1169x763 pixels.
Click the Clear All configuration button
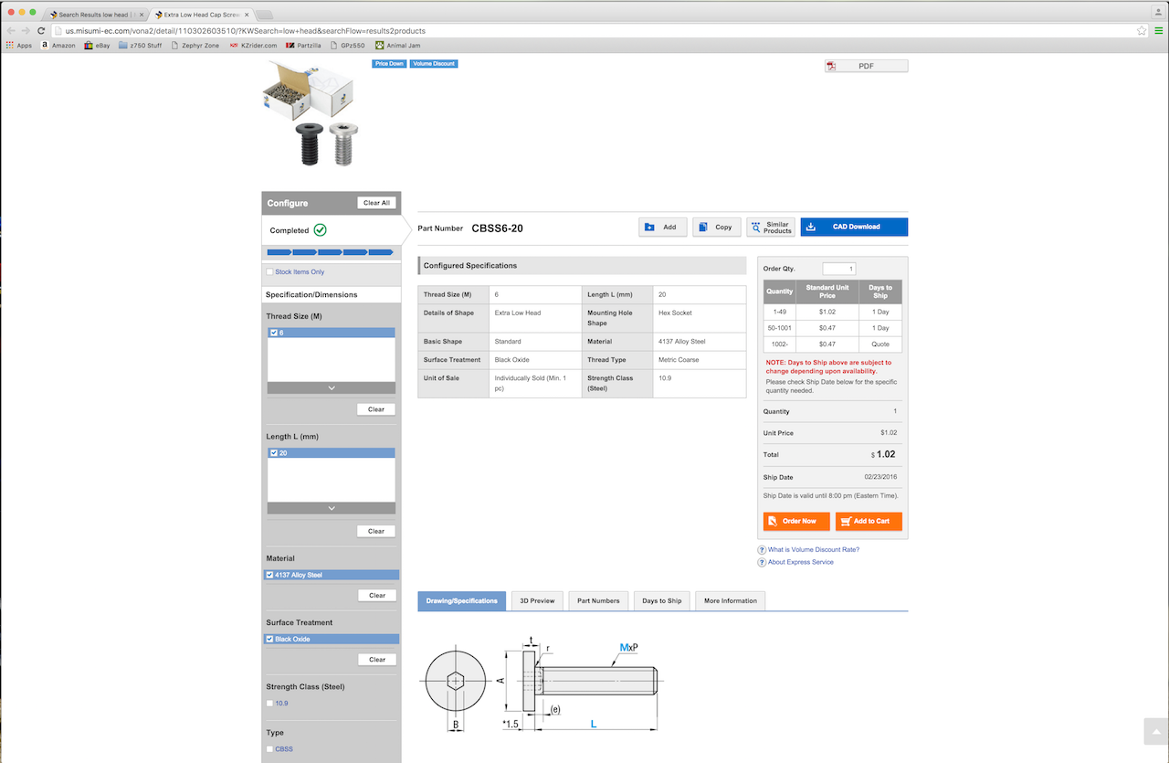click(376, 203)
